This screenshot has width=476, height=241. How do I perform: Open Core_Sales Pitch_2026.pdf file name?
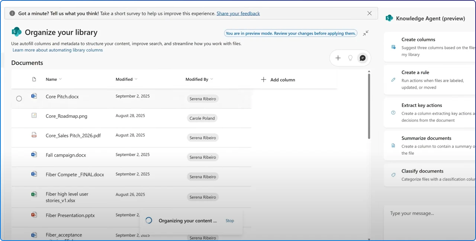[73, 136]
